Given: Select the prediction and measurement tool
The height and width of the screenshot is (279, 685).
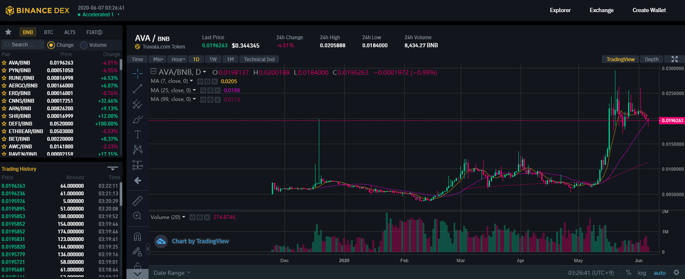Looking at the screenshot, I should (138, 165).
